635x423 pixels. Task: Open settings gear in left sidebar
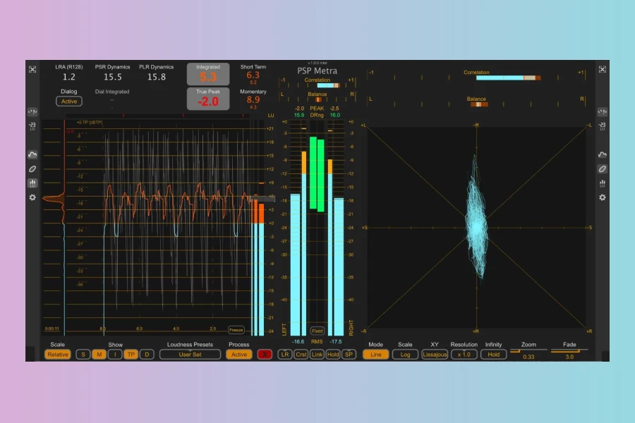click(x=32, y=197)
